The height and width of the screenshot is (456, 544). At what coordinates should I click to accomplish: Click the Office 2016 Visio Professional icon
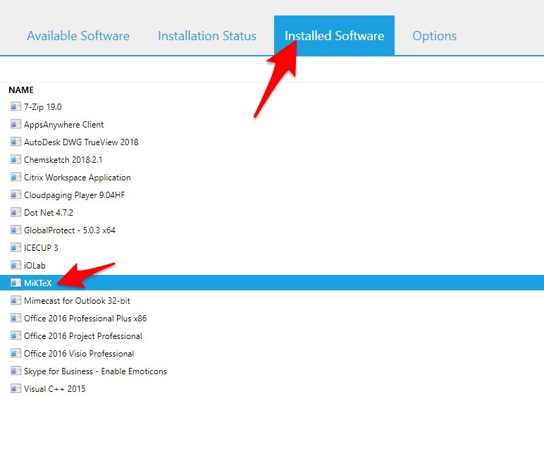(16, 353)
